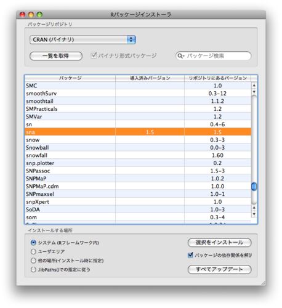
Task: Select the SMVar package row
Action: coord(138,116)
